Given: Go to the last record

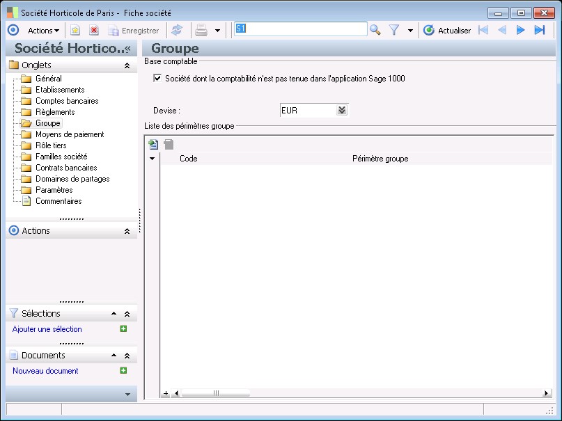Looking at the screenshot, I should (x=539, y=30).
